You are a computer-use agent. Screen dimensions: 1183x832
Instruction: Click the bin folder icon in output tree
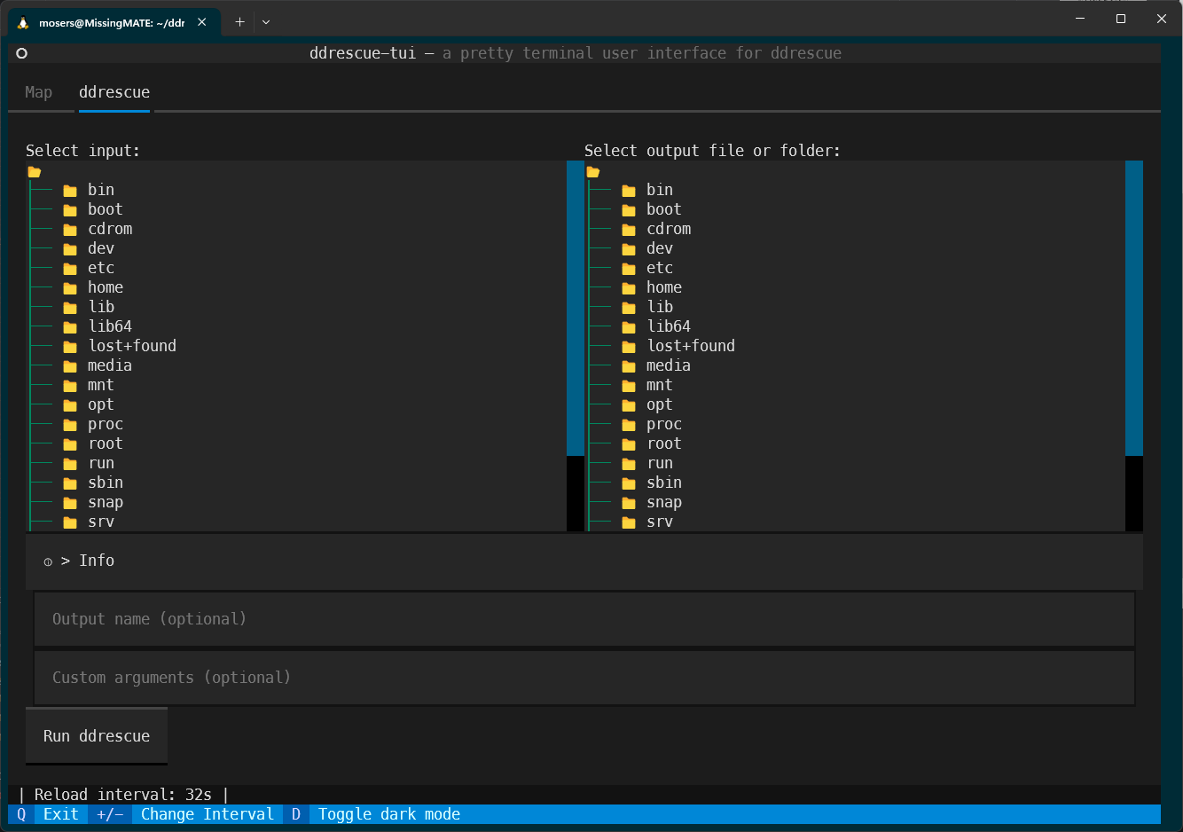coord(629,191)
